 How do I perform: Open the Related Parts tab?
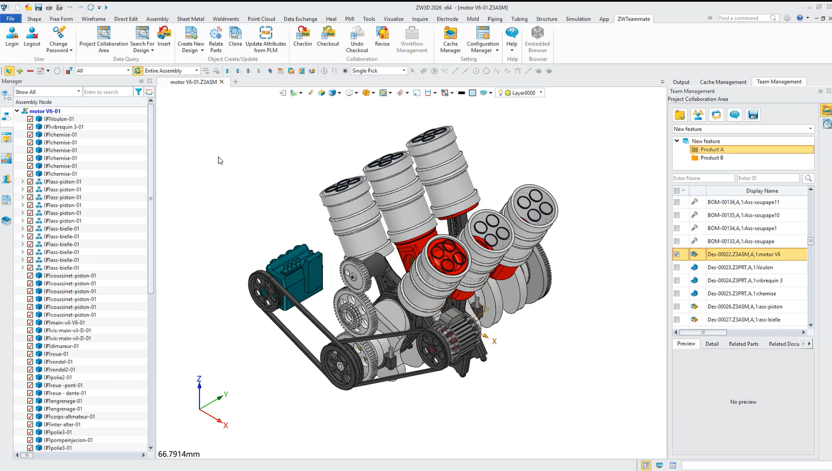click(x=744, y=344)
